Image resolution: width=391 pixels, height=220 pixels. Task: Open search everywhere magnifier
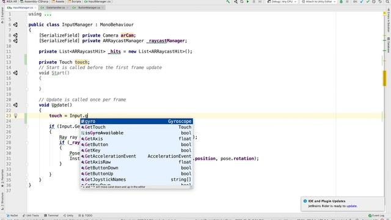pos(387,1)
